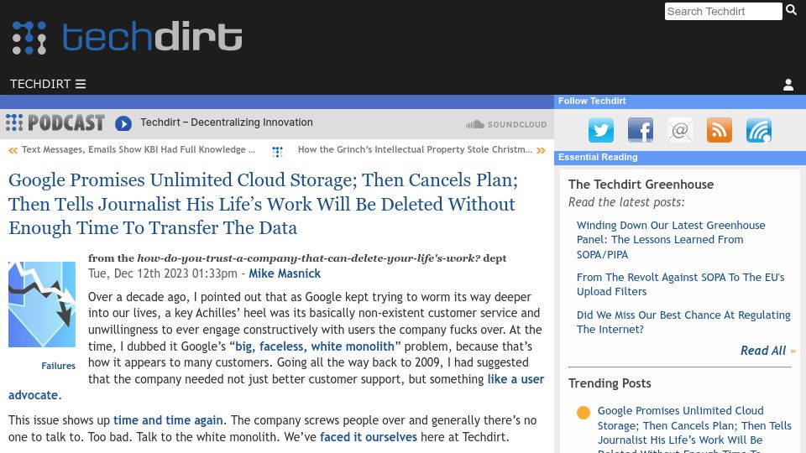Follow Techdirt on Facebook
Viewport: 806px width, 453px height.
(641, 130)
